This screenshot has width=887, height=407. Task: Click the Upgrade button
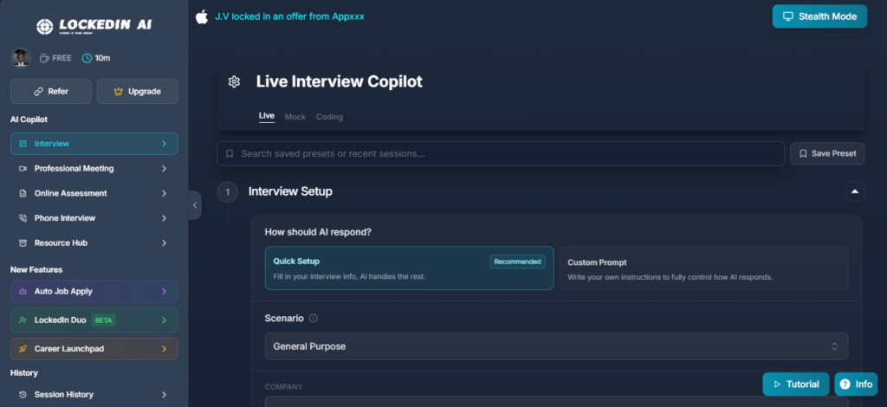click(x=137, y=91)
